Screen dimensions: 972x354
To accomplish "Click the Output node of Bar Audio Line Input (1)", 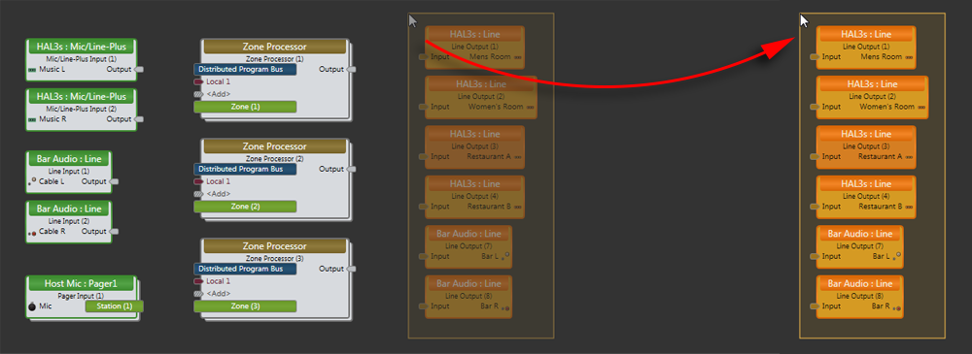I will click(114, 181).
